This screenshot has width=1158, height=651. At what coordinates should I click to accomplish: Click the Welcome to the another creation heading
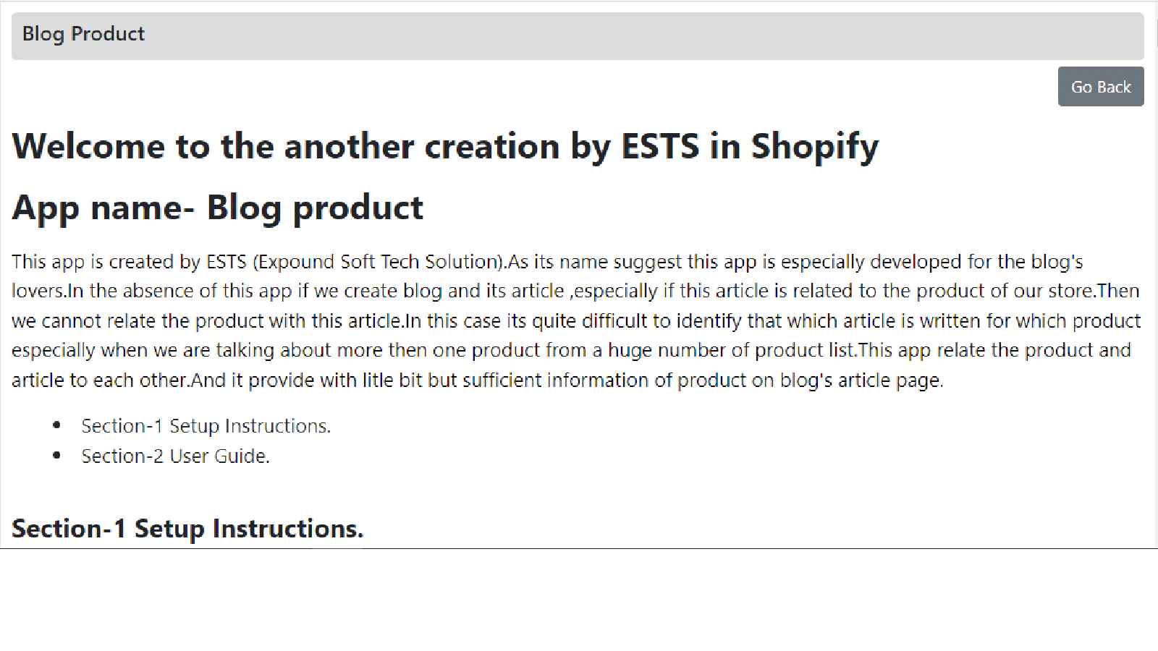point(445,146)
